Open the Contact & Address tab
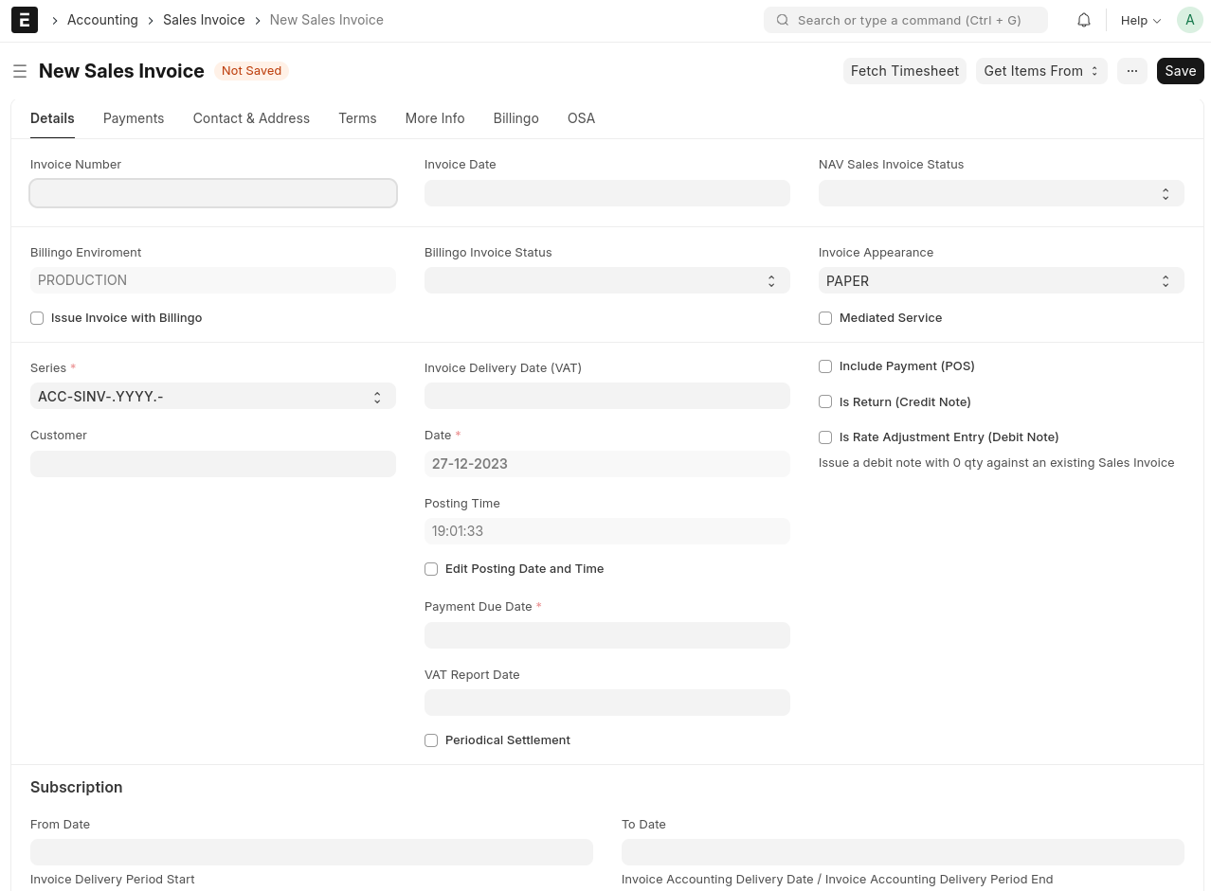Viewport: 1211px width, 891px height. click(x=251, y=118)
